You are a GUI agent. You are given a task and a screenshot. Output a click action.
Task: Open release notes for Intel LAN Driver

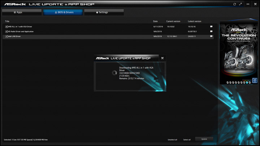point(211,36)
